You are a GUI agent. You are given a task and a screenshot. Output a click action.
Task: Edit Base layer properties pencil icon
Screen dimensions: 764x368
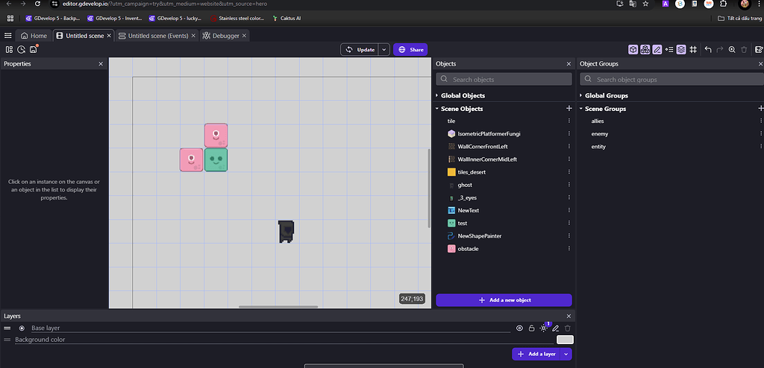[555, 328]
